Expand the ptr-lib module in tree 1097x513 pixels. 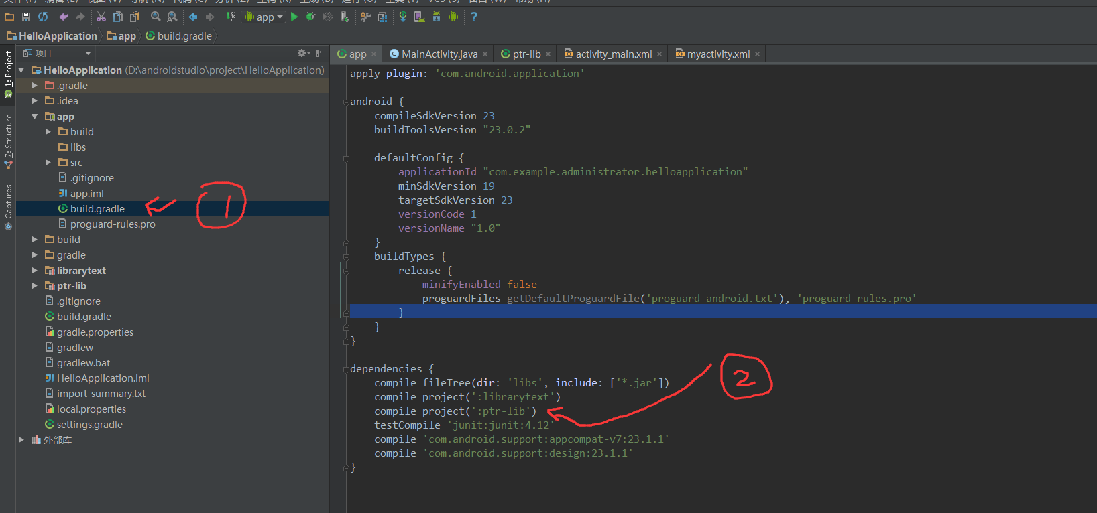(35, 286)
